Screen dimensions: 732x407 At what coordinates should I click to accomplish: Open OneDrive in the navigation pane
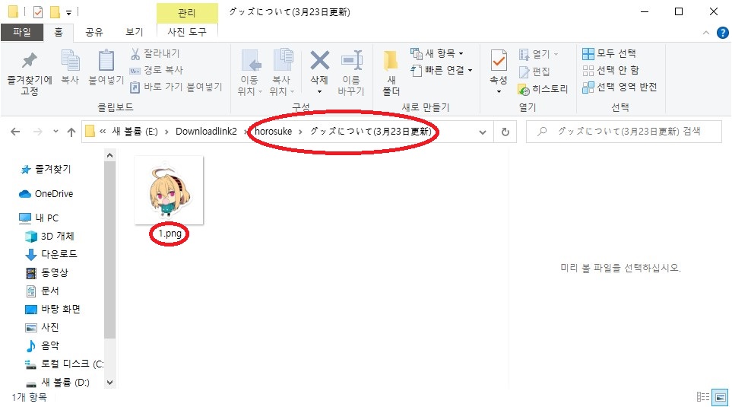(x=46, y=193)
